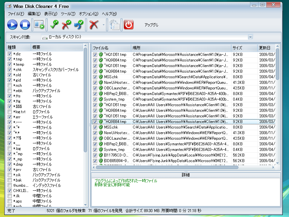
Task: Open the 表示(V) menu
Action: coord(51,14)
